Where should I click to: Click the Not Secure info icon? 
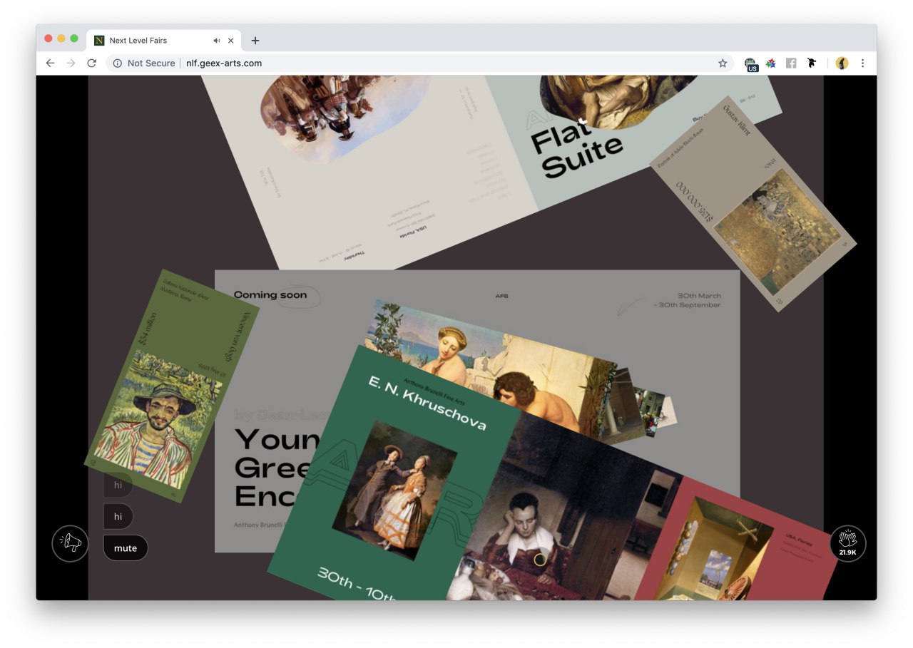(118, 63)
